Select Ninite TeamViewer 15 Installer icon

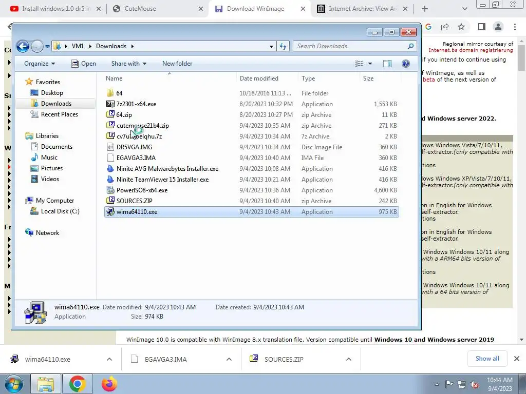(x=110, y=179)
